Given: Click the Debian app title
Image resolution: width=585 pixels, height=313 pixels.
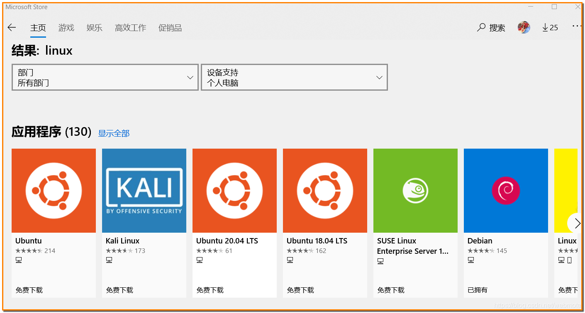Looking at the screenshot, I should pyautogui.click(x=480, y=241).
